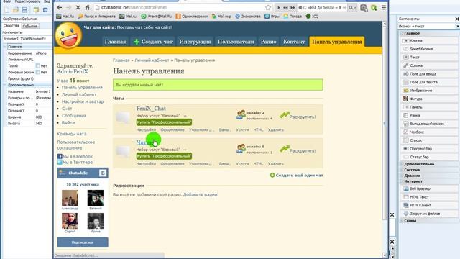Viewport: 460px width, 259px height.
Task: Collapse the Интернет components section
Action: (x=402, y=181)
